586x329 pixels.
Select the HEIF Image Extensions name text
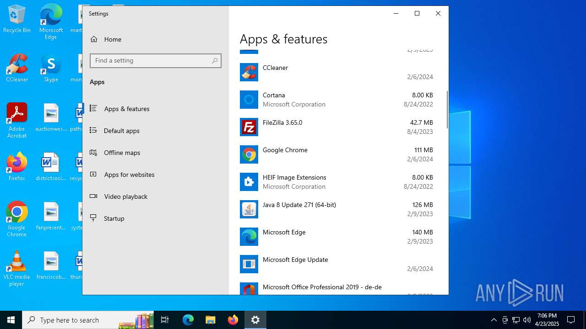click(294, 177)
